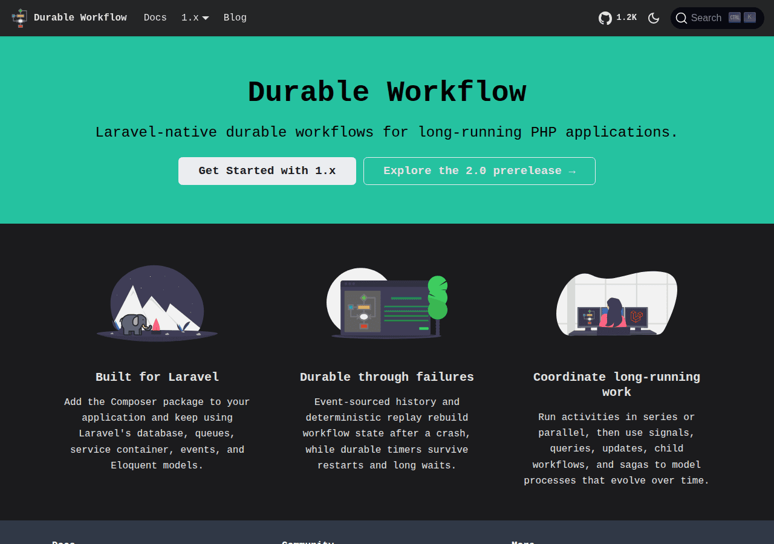The width and height of the screenshot is (774, 544).
Task: Click the Laravel-native durable workflows tagline
Action: (x=387, y=132)
